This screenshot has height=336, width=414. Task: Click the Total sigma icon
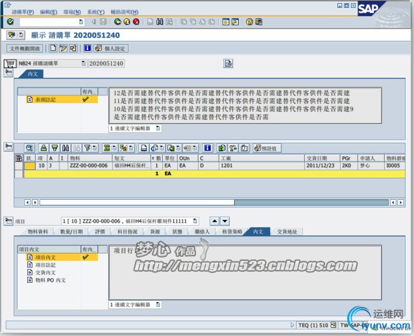coord(106,148)
